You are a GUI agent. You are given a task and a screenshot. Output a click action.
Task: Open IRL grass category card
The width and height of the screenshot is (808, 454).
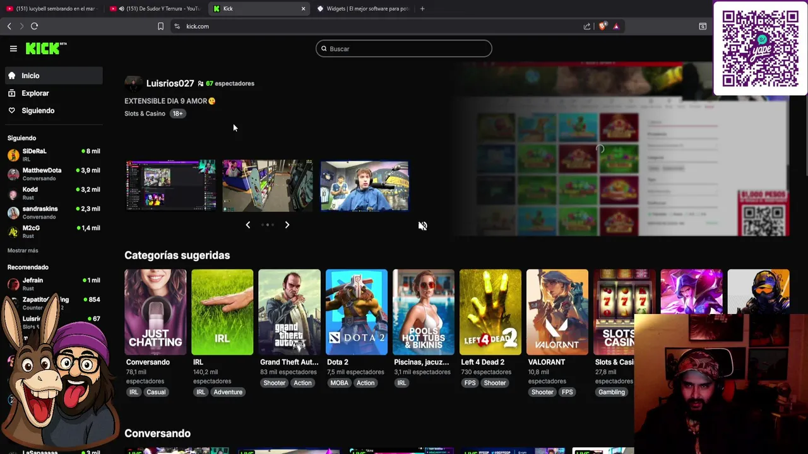[222, 312]
